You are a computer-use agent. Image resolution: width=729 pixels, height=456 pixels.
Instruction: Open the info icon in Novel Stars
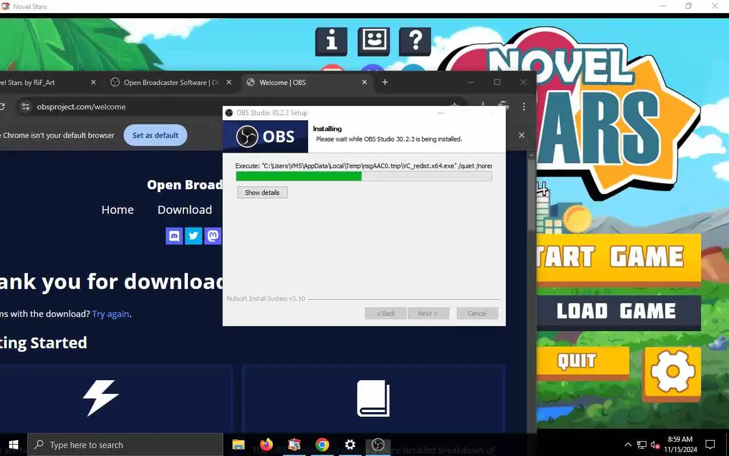click(x=331, y=40)
